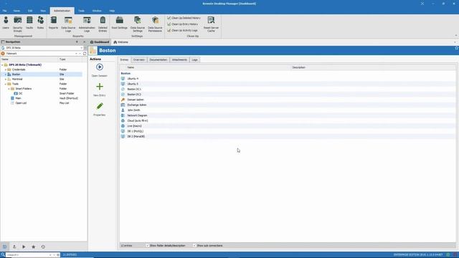Open Data Source Logs
This screenshot has height=258, width=459.
tap(68, 24)
